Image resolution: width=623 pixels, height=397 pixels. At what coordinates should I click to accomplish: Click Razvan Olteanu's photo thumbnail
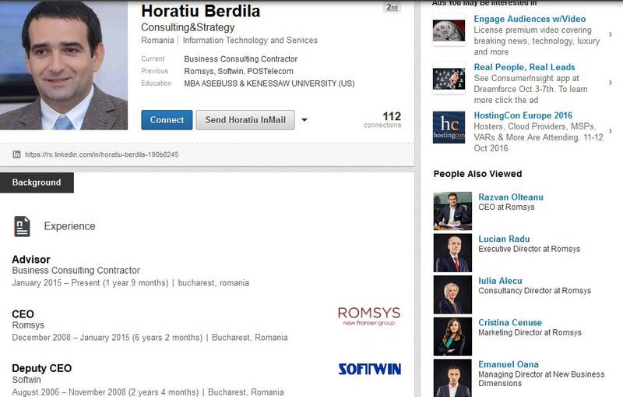(x=452, y=211)
